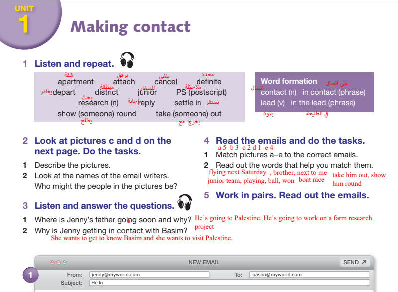Click the word junior in the vocabulary box
398x292 pixels.
point(147,92)
